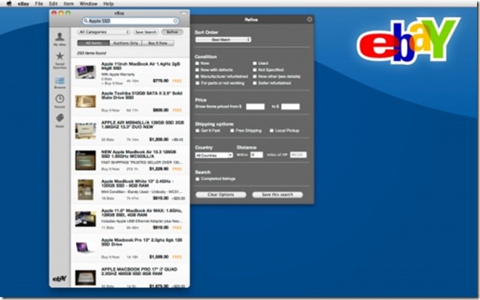Open the eBay menu in menu bar

coord(23,4)
